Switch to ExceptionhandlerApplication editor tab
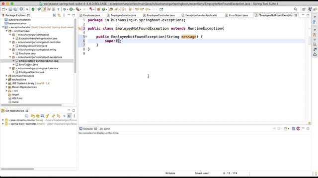 [200, 15]
